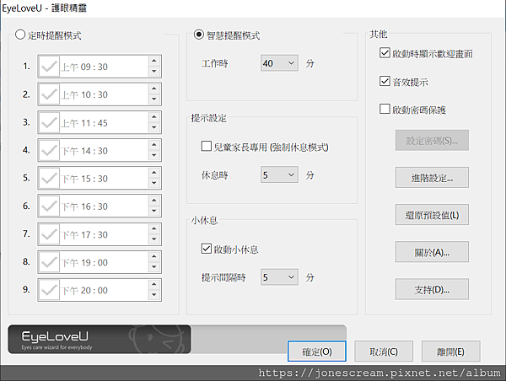
Task: Increase time on the 下午 14:30 spinner
Action: coord(154,145)
